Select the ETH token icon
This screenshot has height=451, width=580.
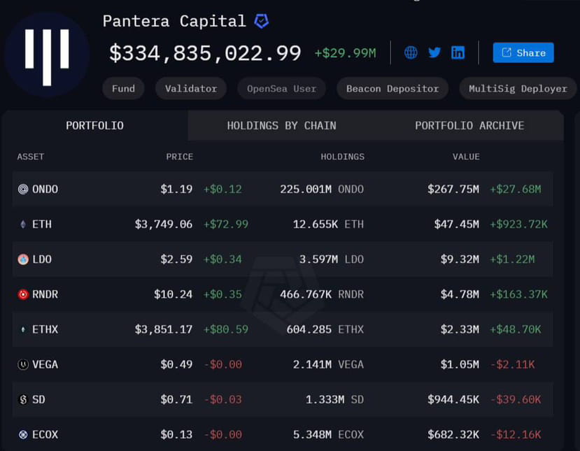(23, 224)
